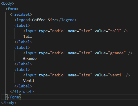Click the value="tall" attribute

(x=108, y=31)
